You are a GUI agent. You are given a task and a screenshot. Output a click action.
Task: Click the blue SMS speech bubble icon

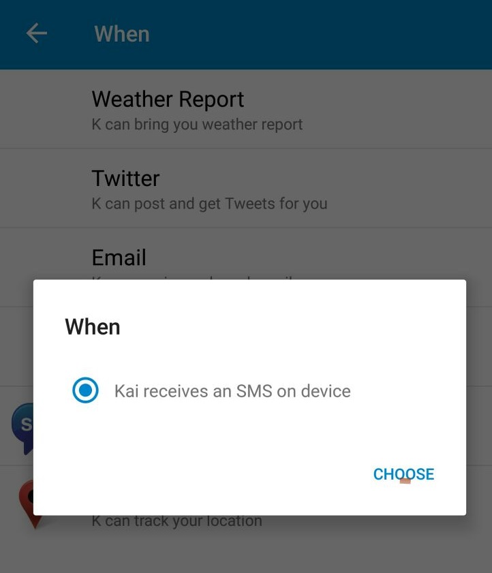[22, 428]
